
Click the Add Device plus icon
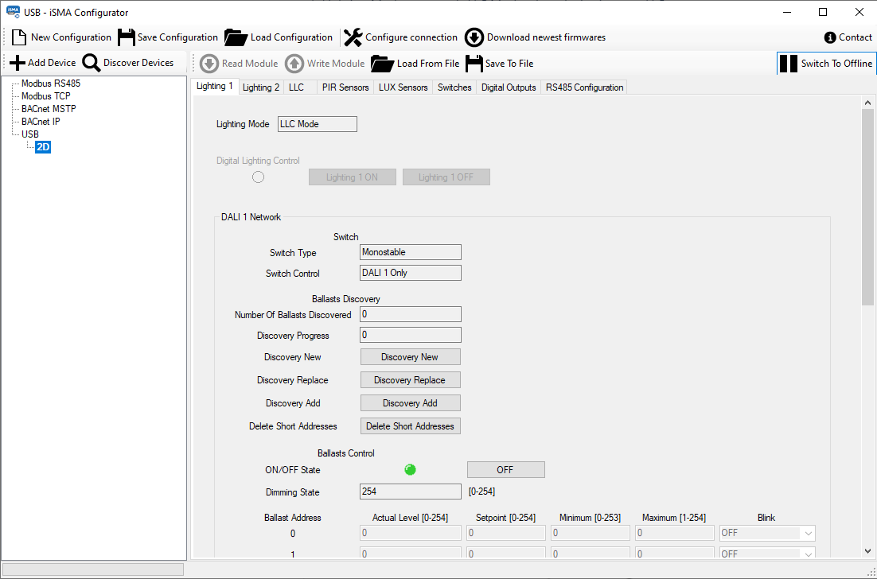click(x=18, y=63)
